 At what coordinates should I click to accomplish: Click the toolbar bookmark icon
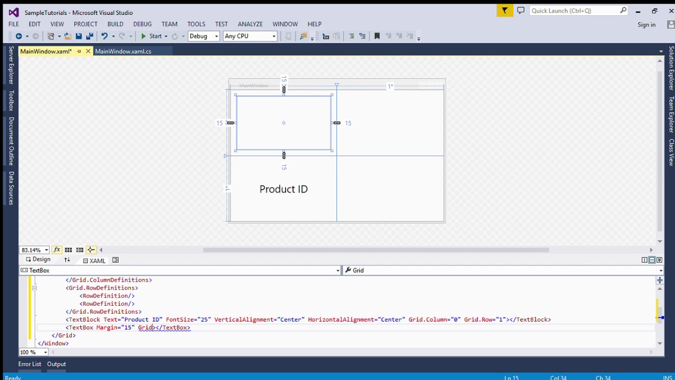[x=377, y=36]
